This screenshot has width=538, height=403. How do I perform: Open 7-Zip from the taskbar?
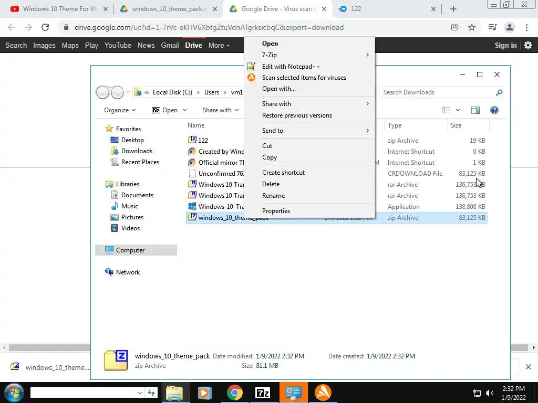pyautogui.click(x=263, y=393)
